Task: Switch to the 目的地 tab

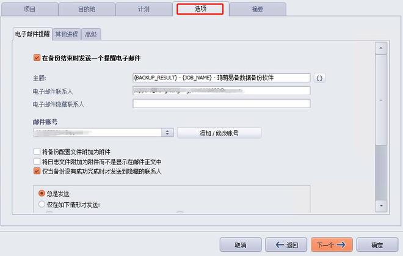Action: click(87, 9)
